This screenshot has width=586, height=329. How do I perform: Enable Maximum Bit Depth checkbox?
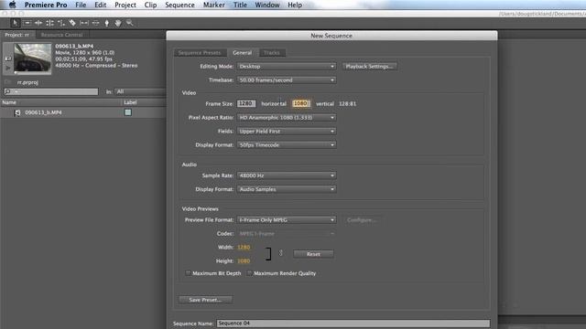point(188,273)
